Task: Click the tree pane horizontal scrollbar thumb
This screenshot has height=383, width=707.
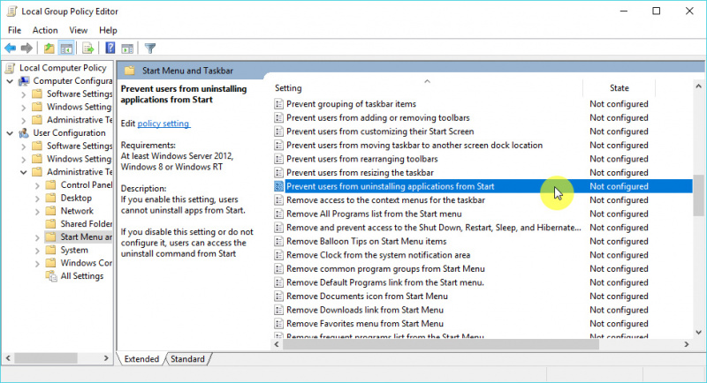Action: (x=46, y=358)
